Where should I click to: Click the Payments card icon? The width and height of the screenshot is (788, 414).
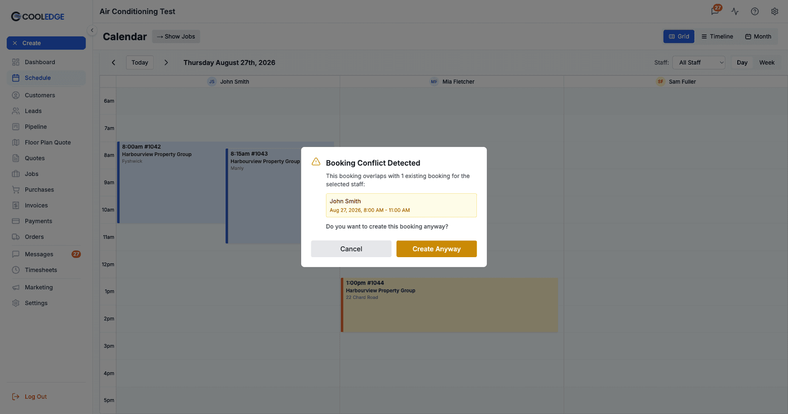(16, 221)
